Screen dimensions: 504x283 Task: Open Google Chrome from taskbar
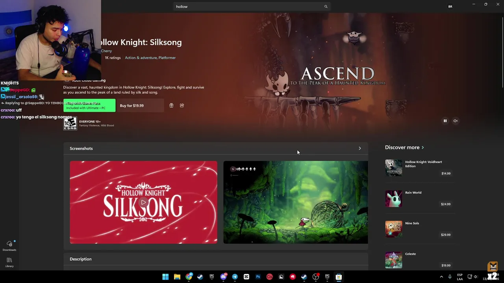click(189, 277)
